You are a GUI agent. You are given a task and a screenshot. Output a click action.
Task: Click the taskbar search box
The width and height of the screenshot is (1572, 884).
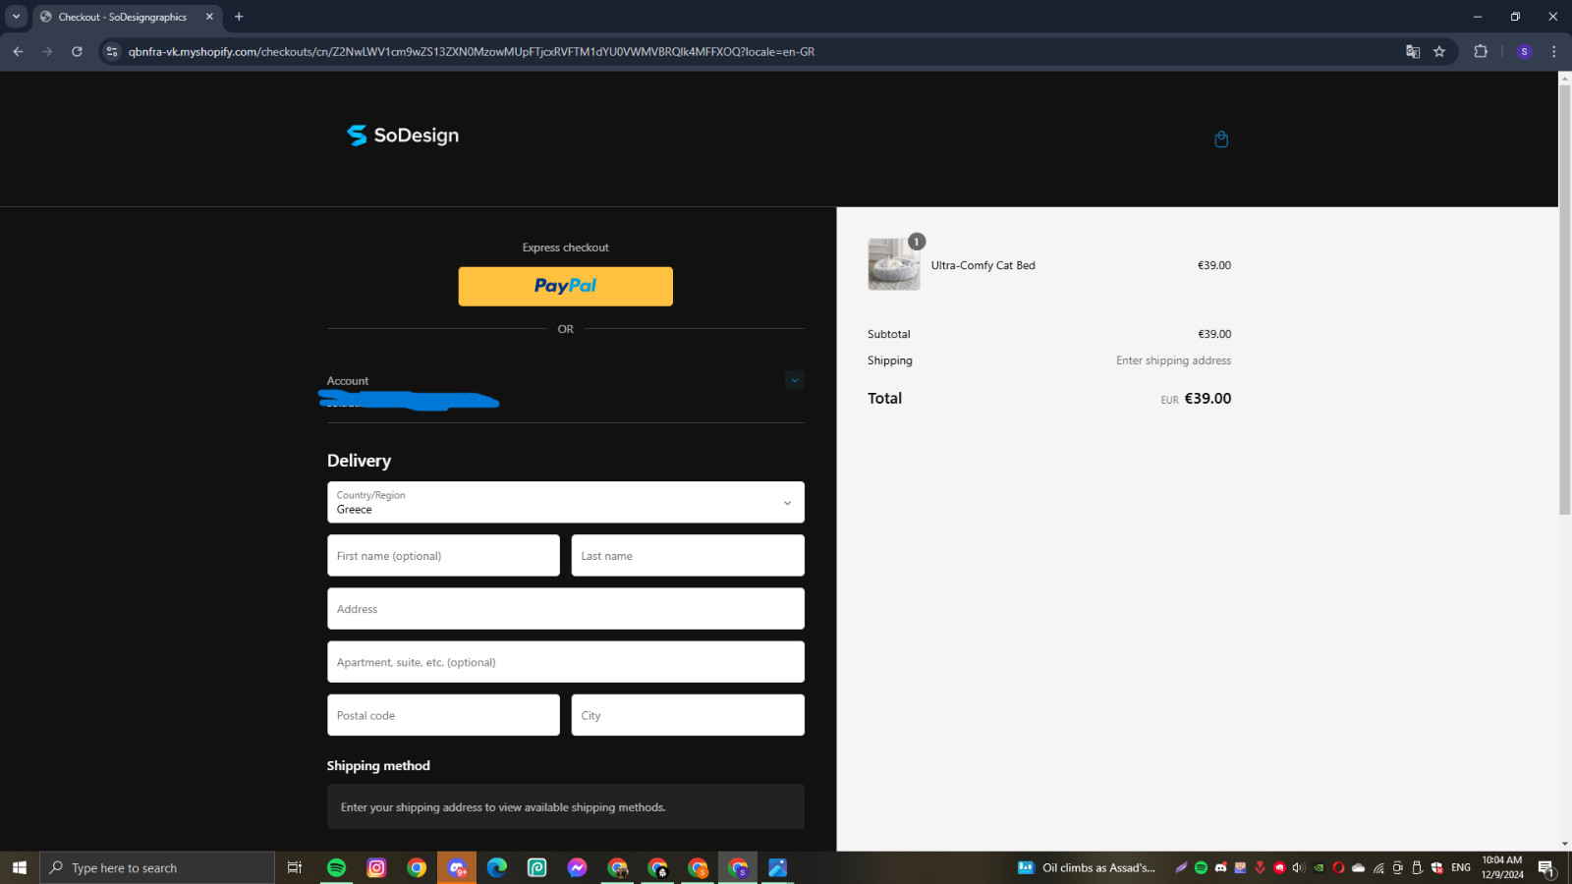(157, 867)
